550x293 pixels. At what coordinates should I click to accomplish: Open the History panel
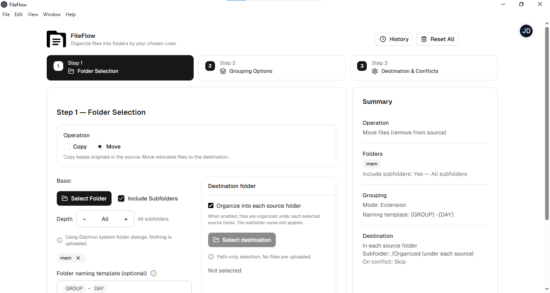click(x=394, y=39)
